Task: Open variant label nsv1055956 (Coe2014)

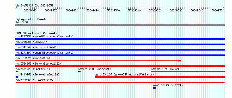Action: pos(31,42)
